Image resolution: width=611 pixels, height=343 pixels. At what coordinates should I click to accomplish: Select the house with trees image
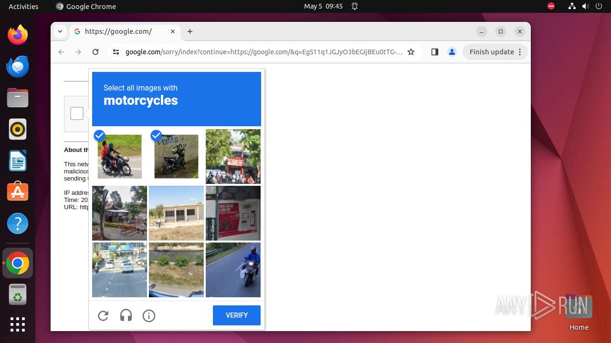pyautogui.click(x=119, y=213)
